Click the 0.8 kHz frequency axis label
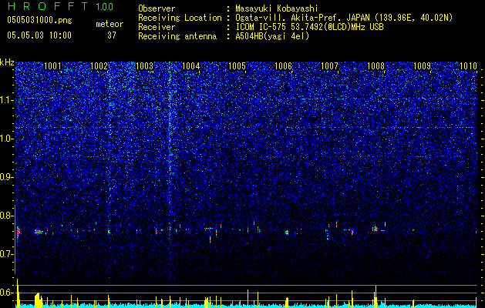This screenshot has height=308, width=485. coord(6,216)
